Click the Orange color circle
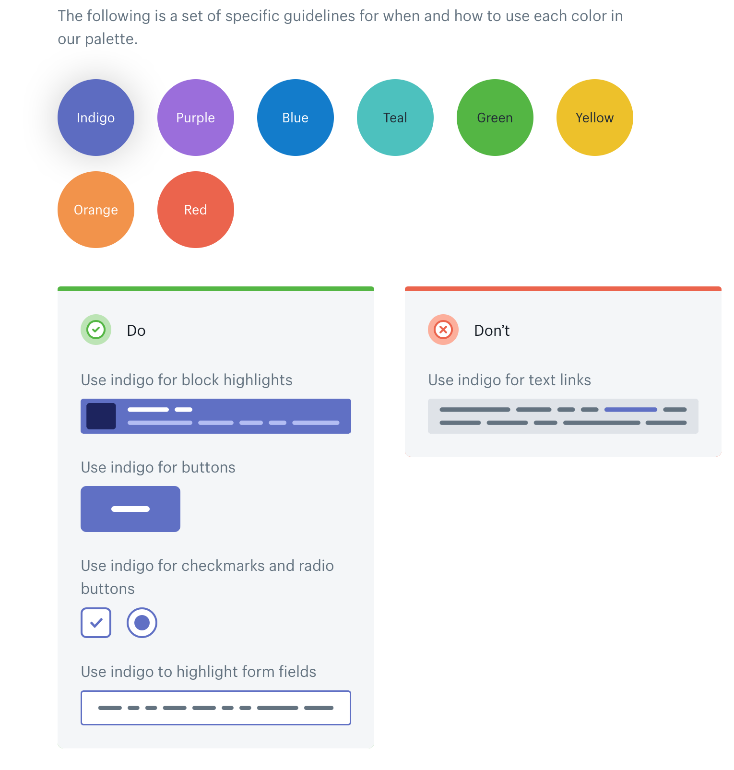 pos(96,209)
